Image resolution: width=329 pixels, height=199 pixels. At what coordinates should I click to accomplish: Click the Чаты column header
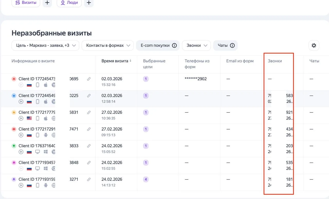(x=314, y=61)
